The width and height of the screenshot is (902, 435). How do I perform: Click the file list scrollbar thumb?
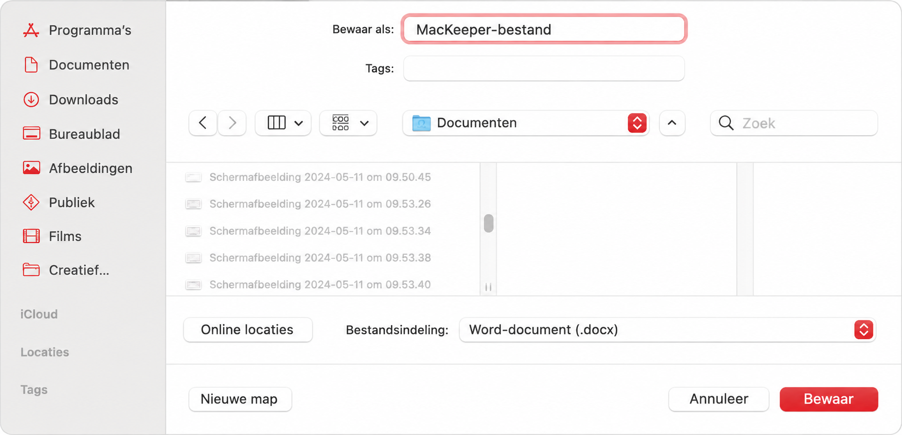click(x=488, y=223)
